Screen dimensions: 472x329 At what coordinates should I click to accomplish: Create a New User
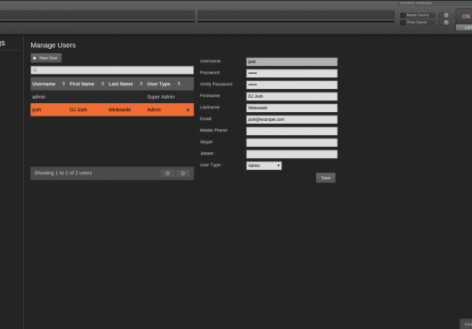[x=46, y=58]
